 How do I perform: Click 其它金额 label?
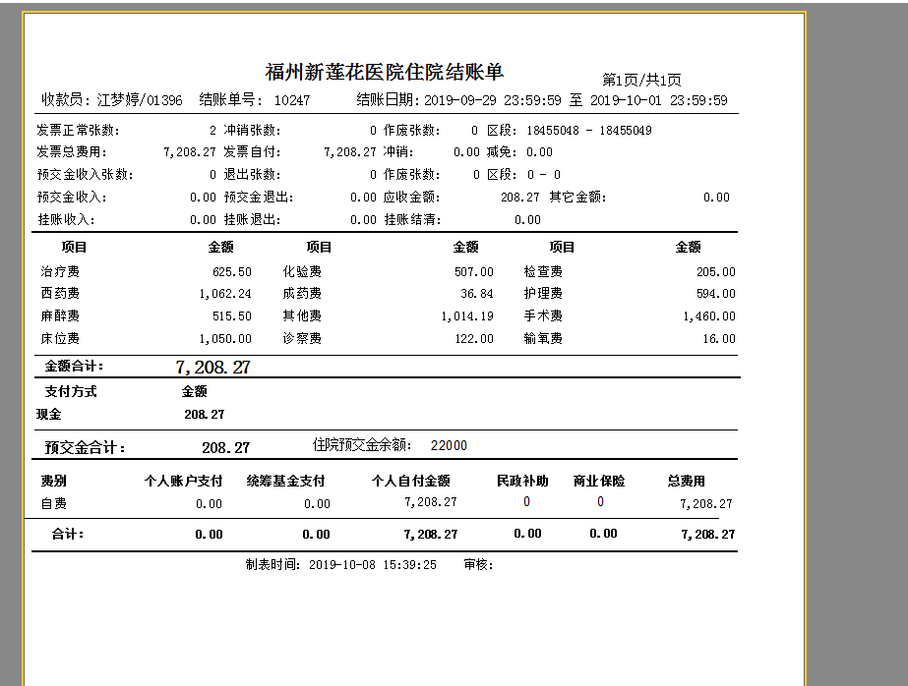tap(577, 198)
